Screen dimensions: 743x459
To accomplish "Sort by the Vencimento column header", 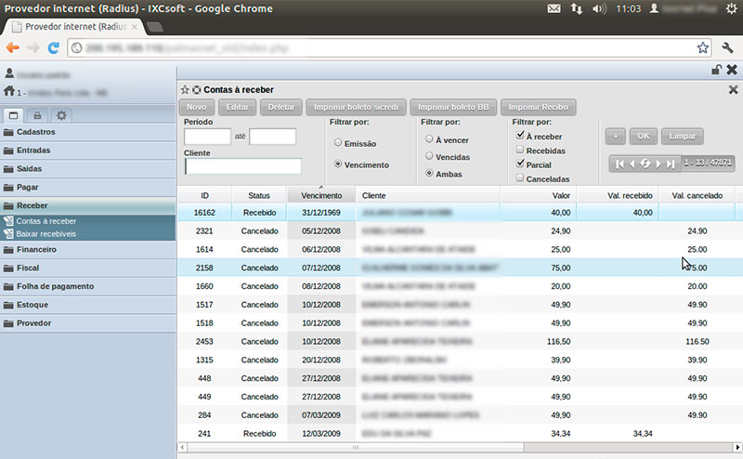I will click(321, 195).
